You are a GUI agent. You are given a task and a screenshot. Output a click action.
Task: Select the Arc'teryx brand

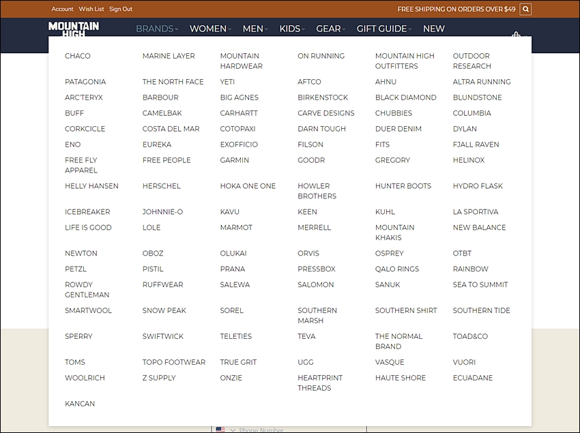coord(84,98)
